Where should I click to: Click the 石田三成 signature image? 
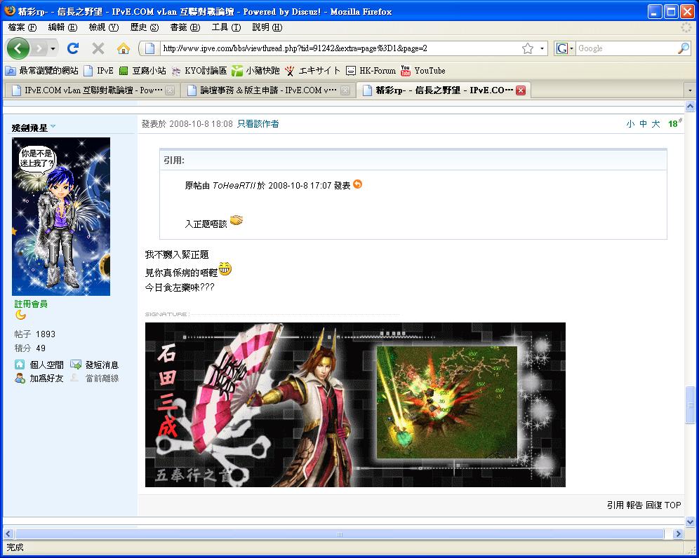[355, 404]
